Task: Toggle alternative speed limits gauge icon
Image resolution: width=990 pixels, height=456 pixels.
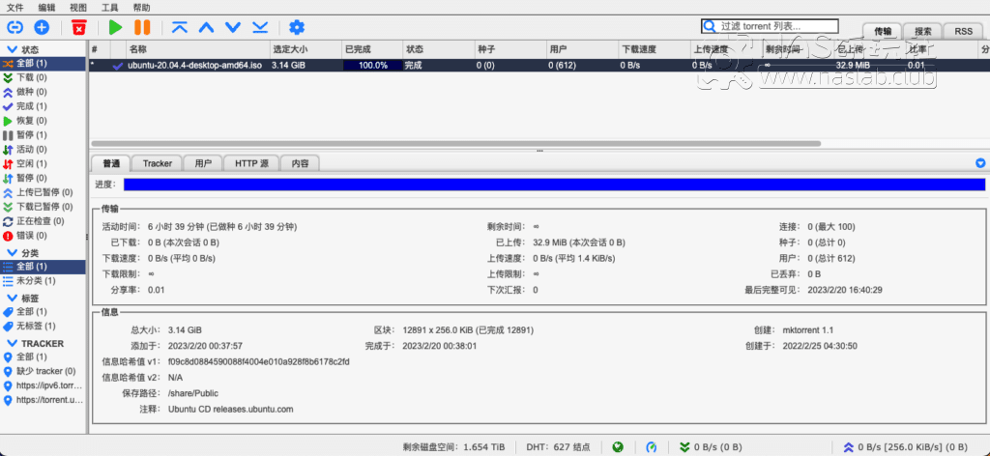Action: pos(651,447)
